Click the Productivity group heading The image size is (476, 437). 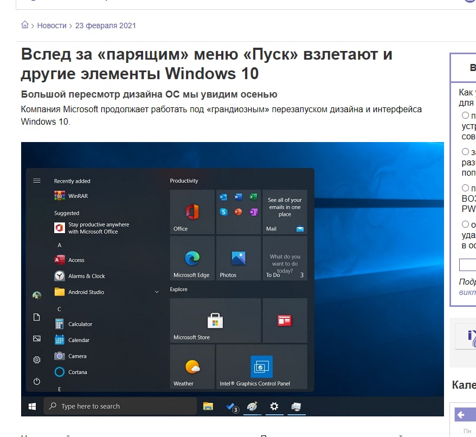184,181
